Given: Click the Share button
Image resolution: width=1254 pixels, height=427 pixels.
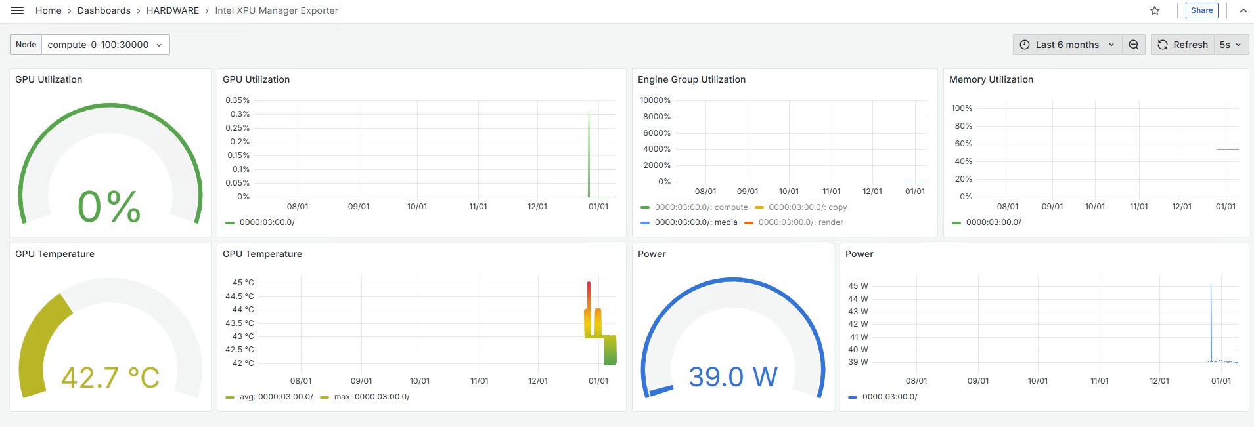Looking at the screenshot, I should [1201, 10].
